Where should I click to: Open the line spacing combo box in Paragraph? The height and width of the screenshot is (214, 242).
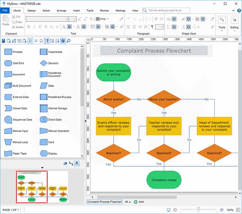[x=159, y=27]
